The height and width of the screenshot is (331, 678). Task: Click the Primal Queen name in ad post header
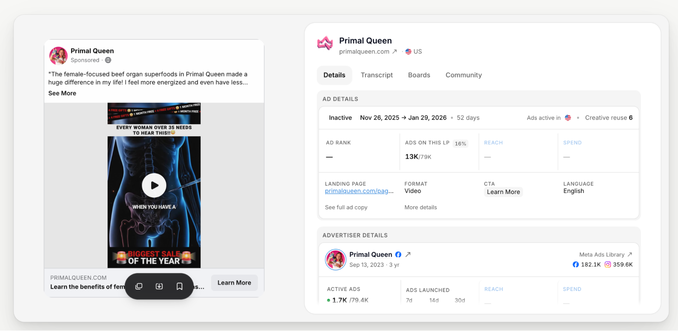point(92,51)
